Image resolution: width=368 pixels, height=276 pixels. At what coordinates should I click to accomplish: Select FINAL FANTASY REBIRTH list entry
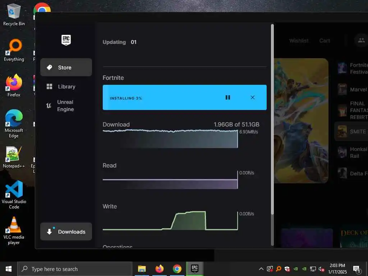[x=352, y=110]
